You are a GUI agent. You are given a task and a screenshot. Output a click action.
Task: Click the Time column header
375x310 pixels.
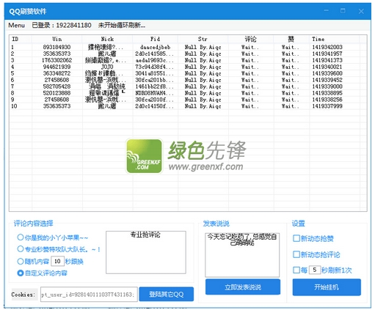pos(334,39)
